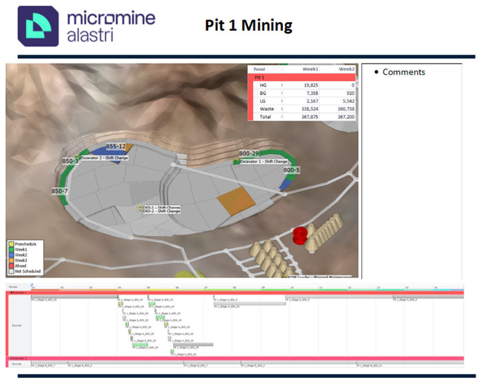
Task: Click the Week3 orange legend swatch
Action: [x=12, y=260]
